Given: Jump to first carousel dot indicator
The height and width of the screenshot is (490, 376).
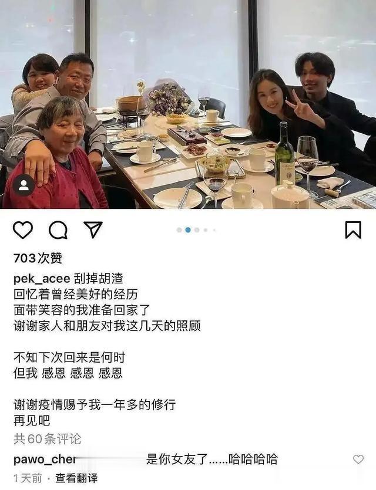Looking at the screenshot, I should click(x=179, y=230).
